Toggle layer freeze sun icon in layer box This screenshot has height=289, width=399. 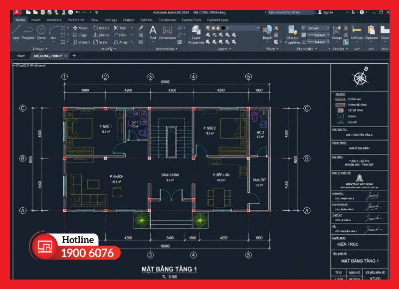[x=213, y=28]
